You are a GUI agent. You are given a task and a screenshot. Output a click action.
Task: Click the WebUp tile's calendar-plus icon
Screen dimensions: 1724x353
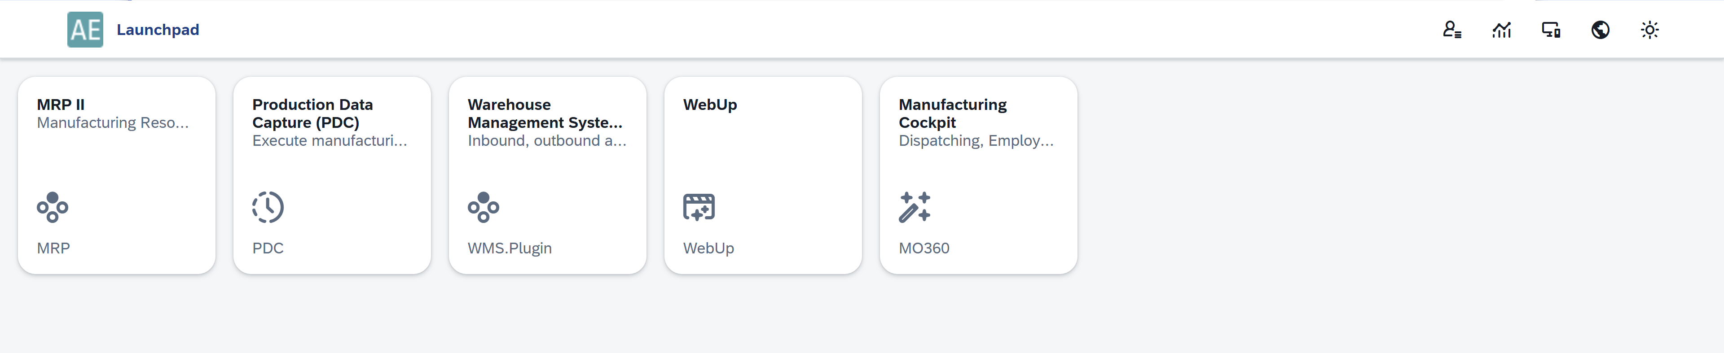(699, 207)
